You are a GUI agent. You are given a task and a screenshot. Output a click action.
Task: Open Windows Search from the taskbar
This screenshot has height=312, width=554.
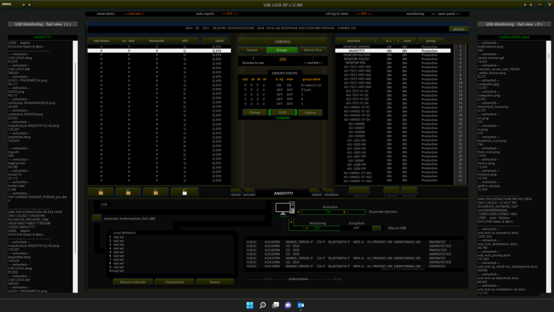(x=263, y=305)
